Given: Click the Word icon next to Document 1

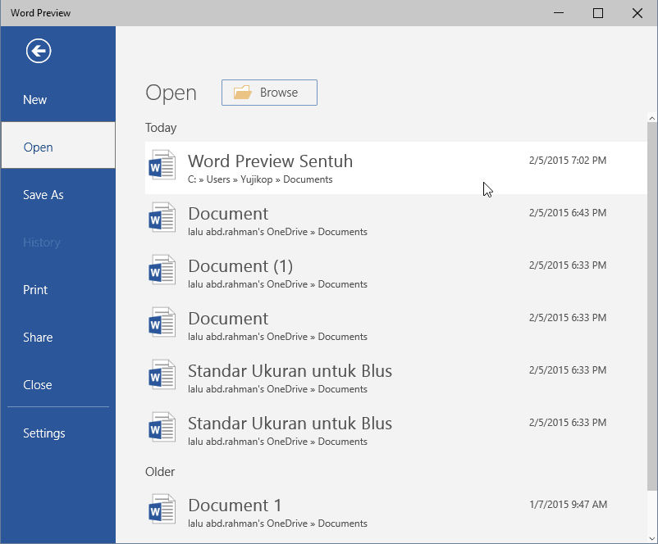Looking at the screenshot, I should 162,510.
